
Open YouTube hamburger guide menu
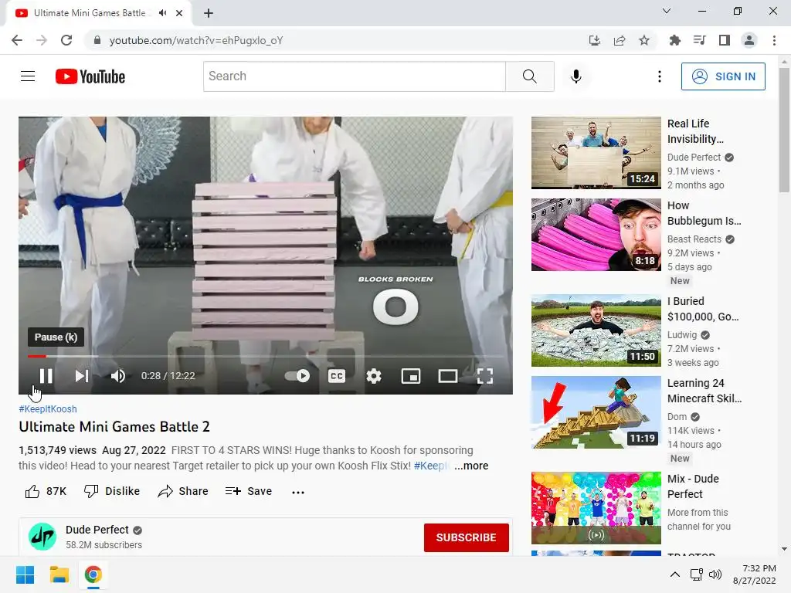click(x=28, y=76)
